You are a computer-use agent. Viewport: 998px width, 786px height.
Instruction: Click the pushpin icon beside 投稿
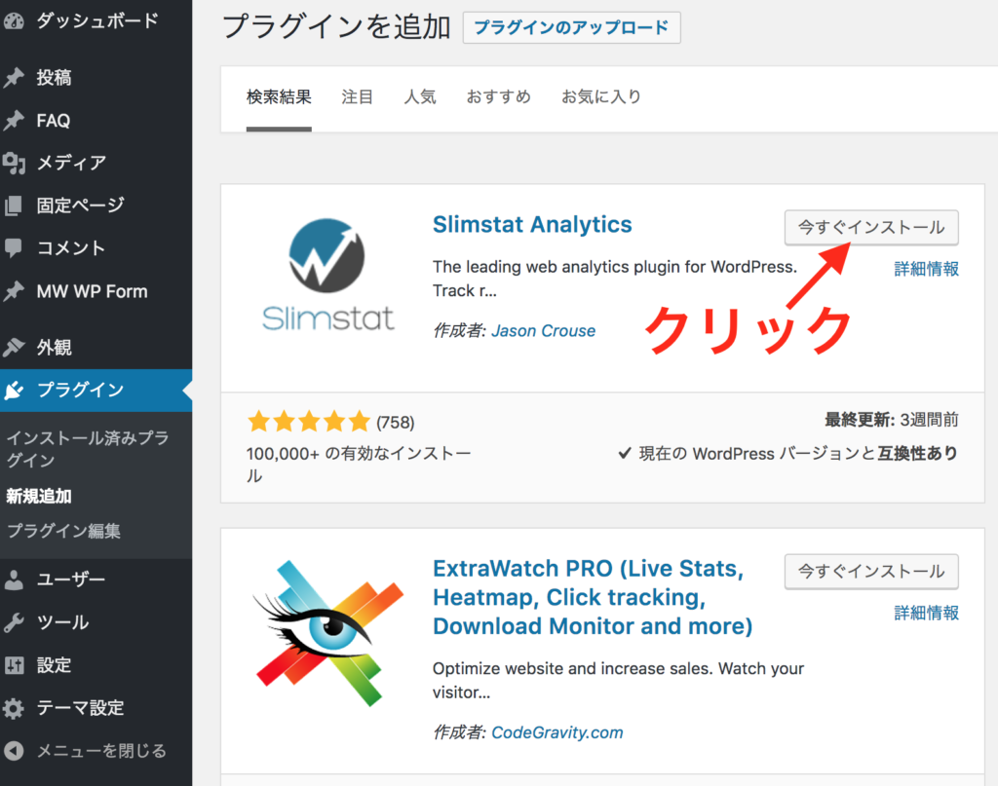14,78
